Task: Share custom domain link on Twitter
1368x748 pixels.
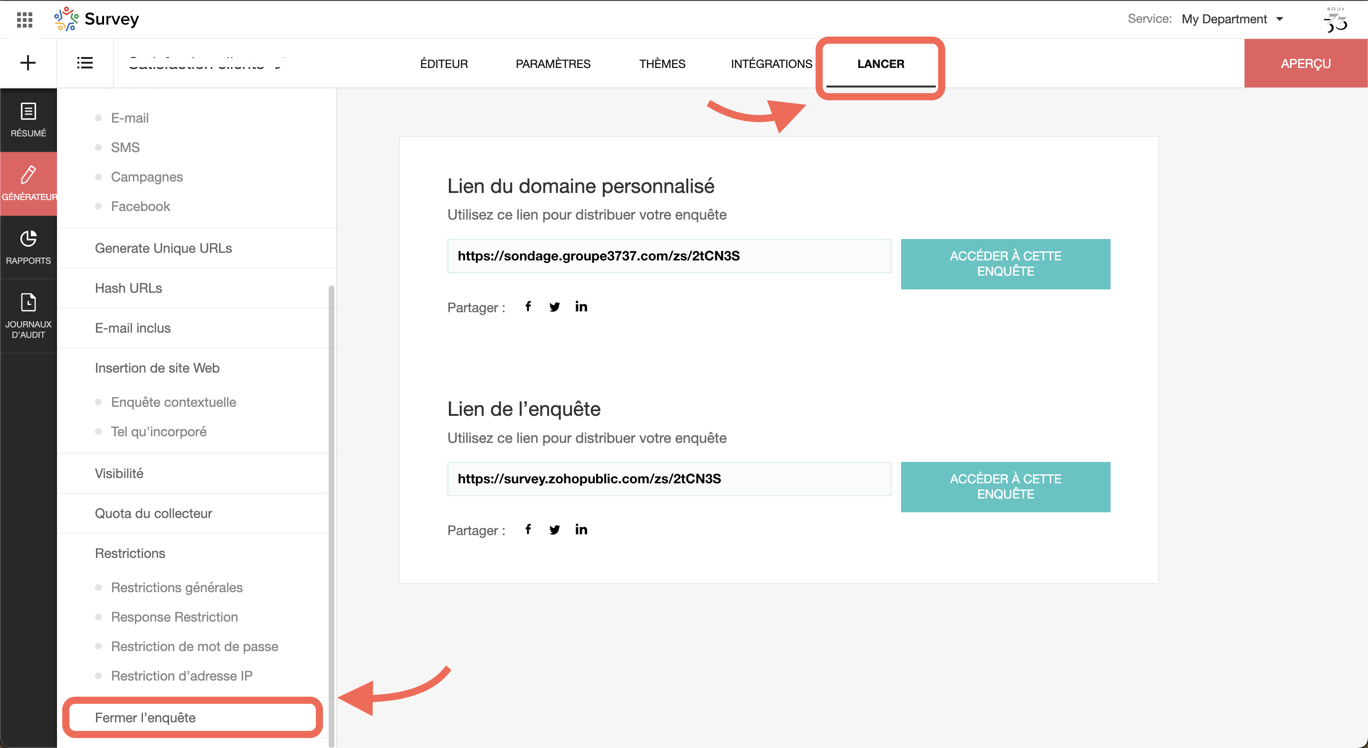Action: point(554,307)
